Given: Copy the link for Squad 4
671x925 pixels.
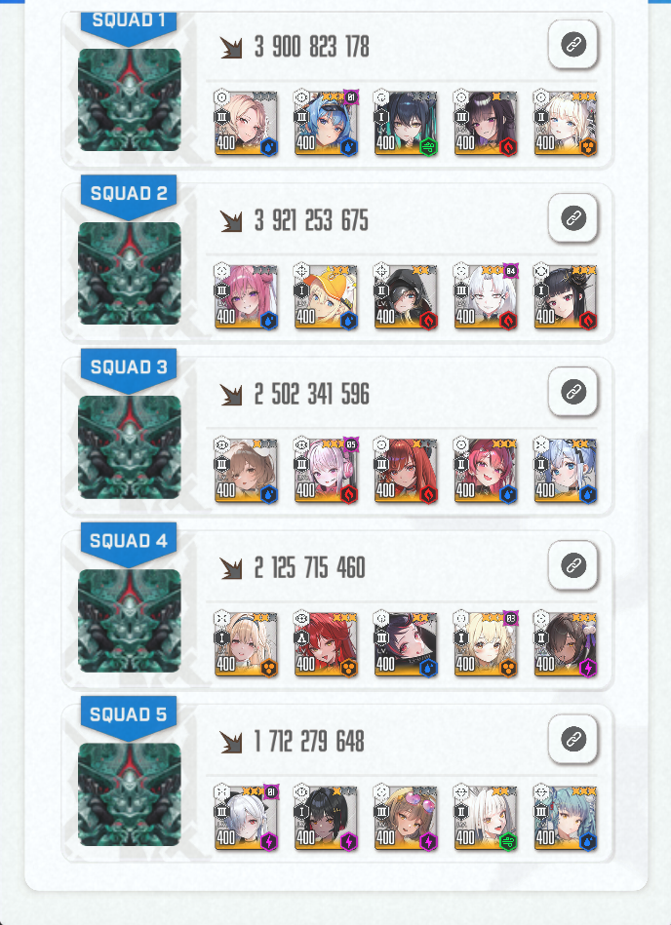Looking at the screenshot, I should click(573, 565).
